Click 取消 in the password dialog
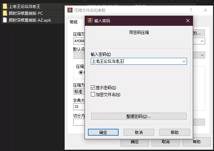This screenshot has height=151, width=214. (x=139, y=132)
